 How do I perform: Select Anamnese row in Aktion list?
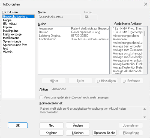[x=74, y=28]
